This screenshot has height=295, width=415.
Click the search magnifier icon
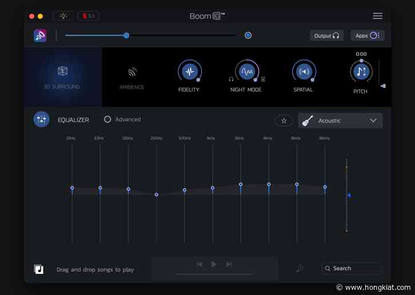[x=327, y=268]
